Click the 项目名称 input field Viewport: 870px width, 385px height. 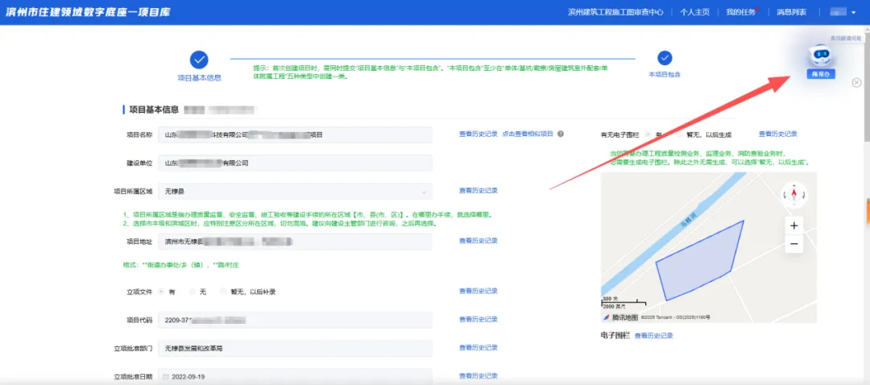point(295,135)
